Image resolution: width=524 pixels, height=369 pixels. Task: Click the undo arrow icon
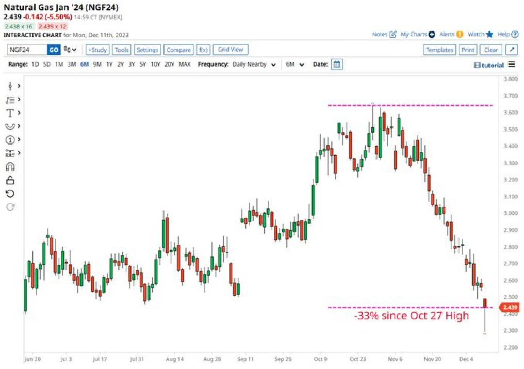[10, 194]
